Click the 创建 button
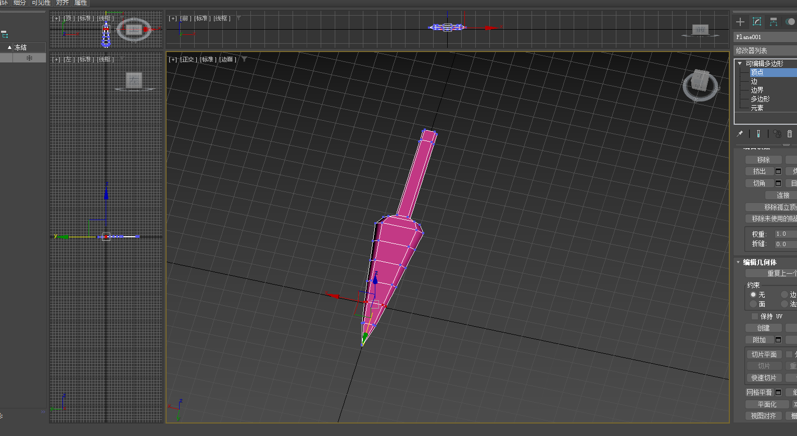This screenshot has height=436, width=797. [x=763, y=328]
